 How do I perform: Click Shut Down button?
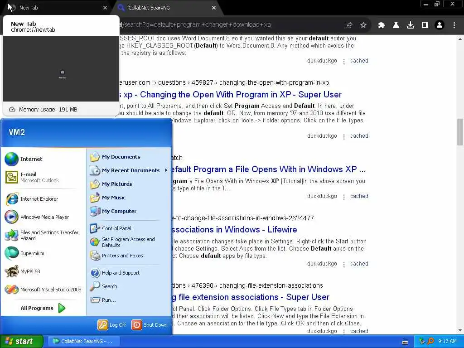click(x=150, y=325)
